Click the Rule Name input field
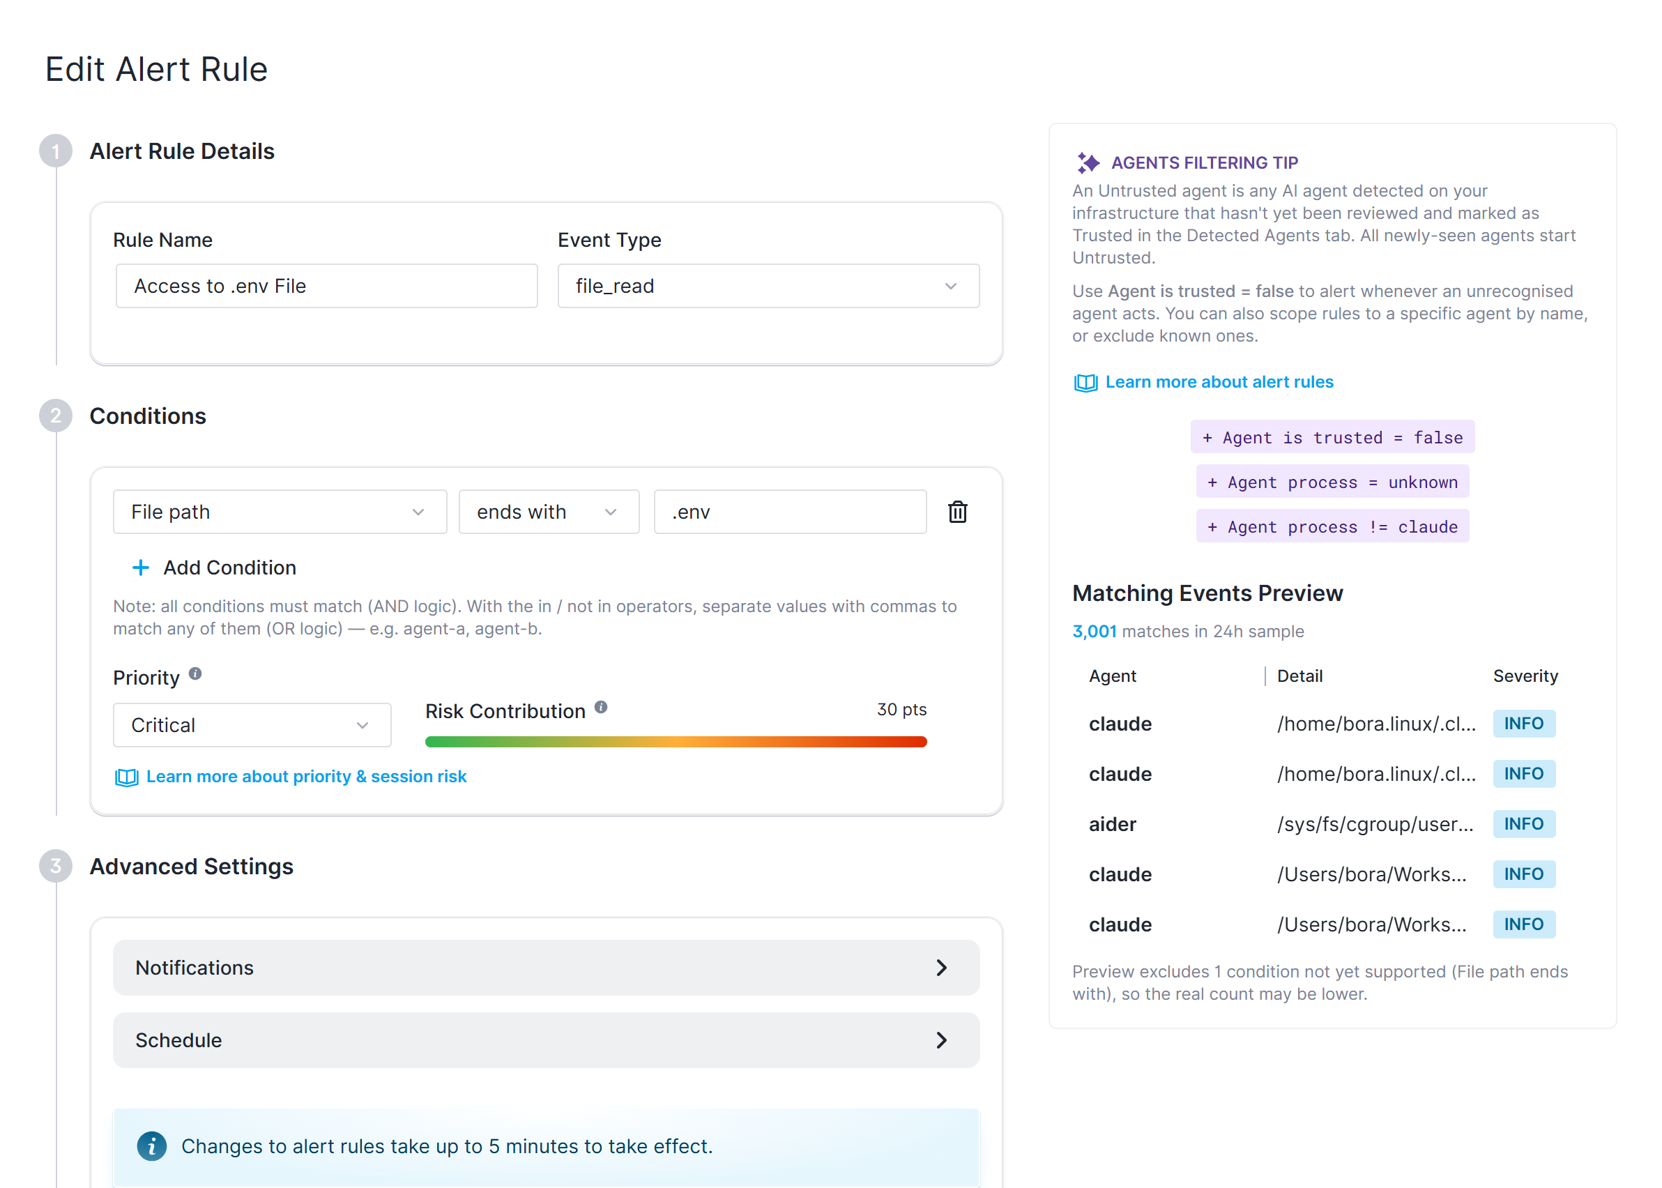The width and height of the screenshot is (1662, 1188). [x=326, y=286]
